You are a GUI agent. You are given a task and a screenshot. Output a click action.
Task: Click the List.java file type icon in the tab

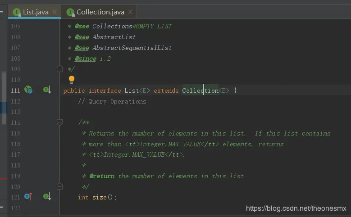click(17, 12)
